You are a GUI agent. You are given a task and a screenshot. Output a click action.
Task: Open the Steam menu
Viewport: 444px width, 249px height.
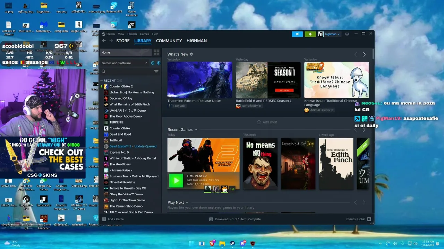(111, 34)
